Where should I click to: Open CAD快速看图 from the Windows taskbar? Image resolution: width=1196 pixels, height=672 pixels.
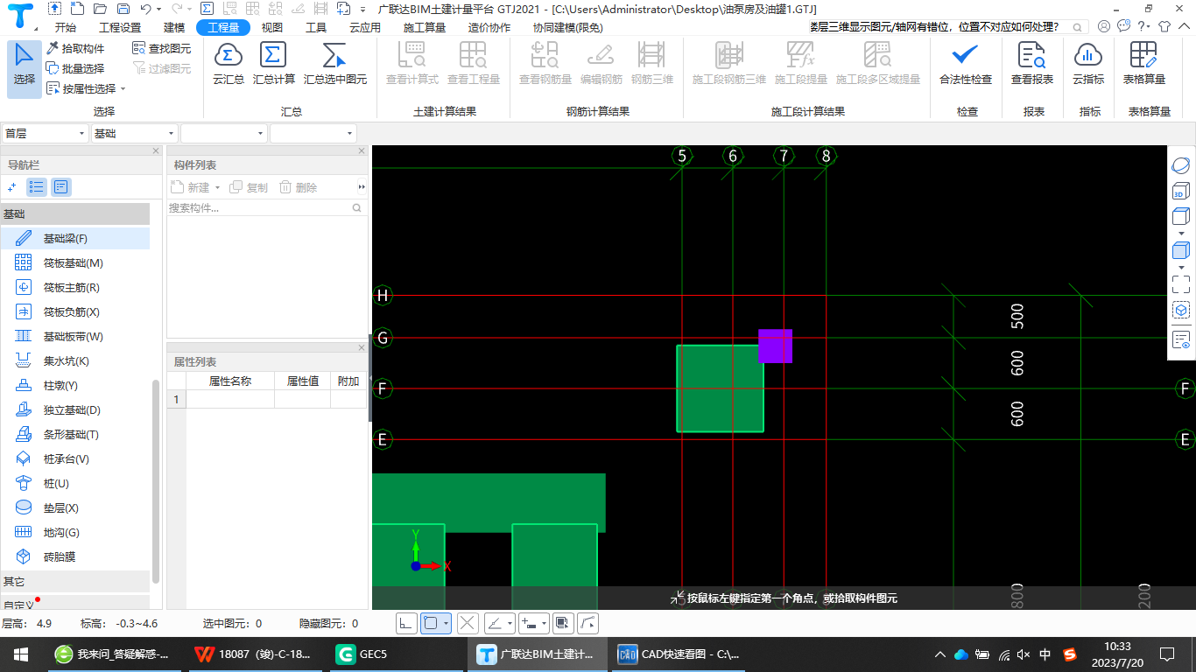point(679,654)
